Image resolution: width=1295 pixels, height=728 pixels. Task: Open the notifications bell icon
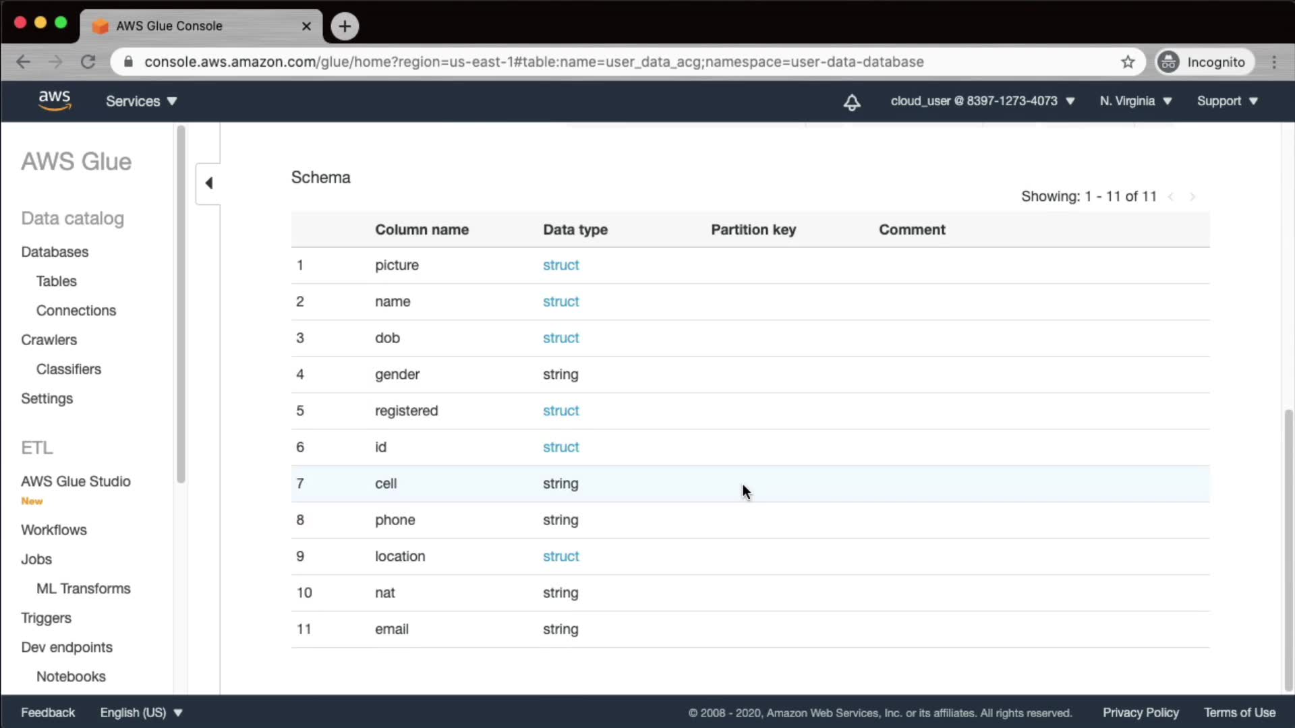click(852, 102)
